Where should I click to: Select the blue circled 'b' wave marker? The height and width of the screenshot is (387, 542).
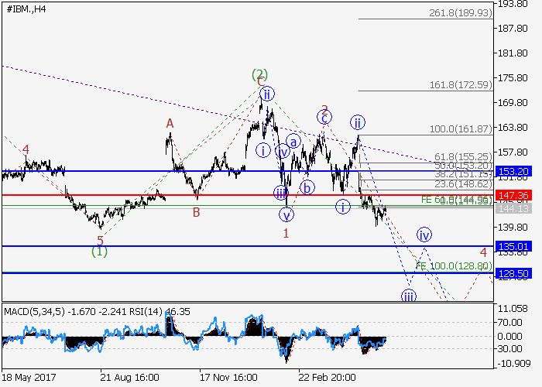307,187
